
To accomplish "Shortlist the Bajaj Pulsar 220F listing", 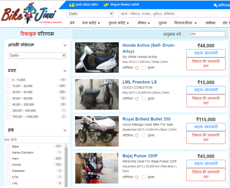I will (x=136, y=178).
